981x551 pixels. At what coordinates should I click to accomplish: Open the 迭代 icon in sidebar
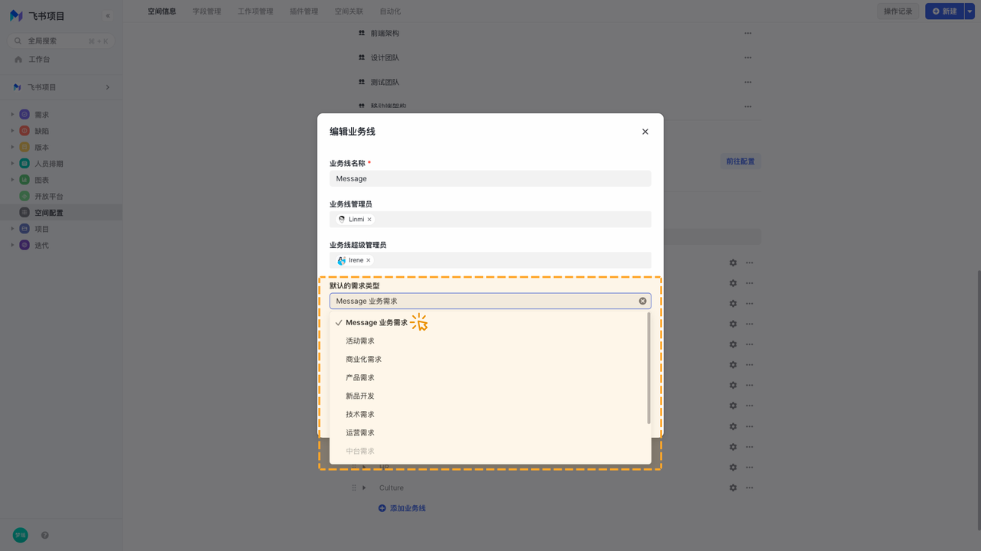[25, 245]
